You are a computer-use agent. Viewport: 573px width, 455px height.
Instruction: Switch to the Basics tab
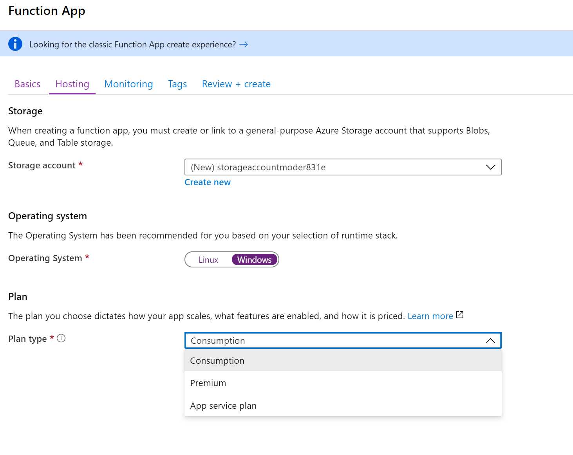[x=27, y=84]
